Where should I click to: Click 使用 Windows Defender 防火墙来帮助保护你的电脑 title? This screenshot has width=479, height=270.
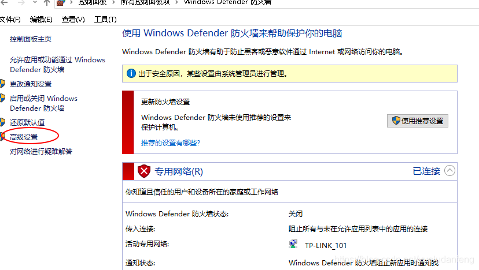(x=232, y=33)
